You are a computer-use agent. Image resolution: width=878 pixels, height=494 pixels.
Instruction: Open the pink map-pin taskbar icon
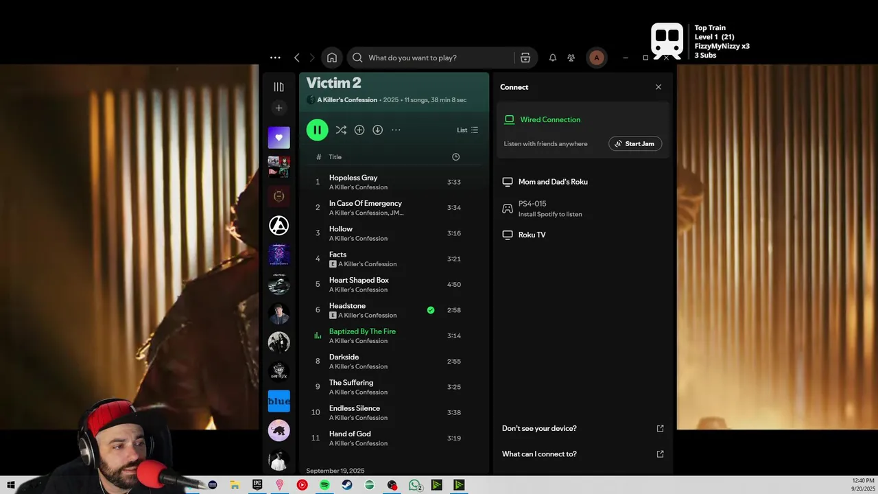(x=280, y=485)
